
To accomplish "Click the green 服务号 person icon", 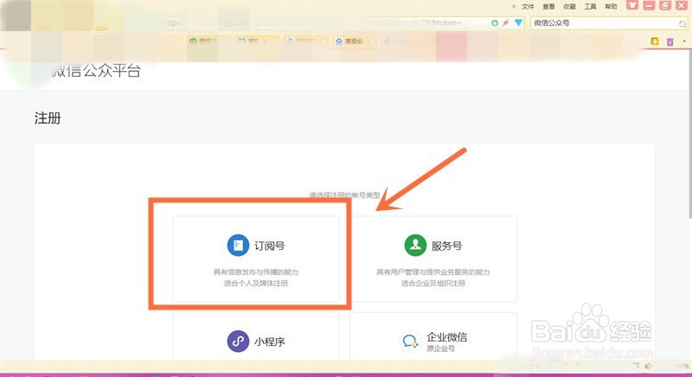I will point(415,246).
